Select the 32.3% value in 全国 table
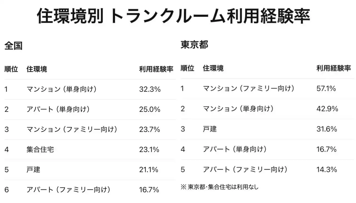This screenshot has width=356, height=203. [x=150, y=89]
